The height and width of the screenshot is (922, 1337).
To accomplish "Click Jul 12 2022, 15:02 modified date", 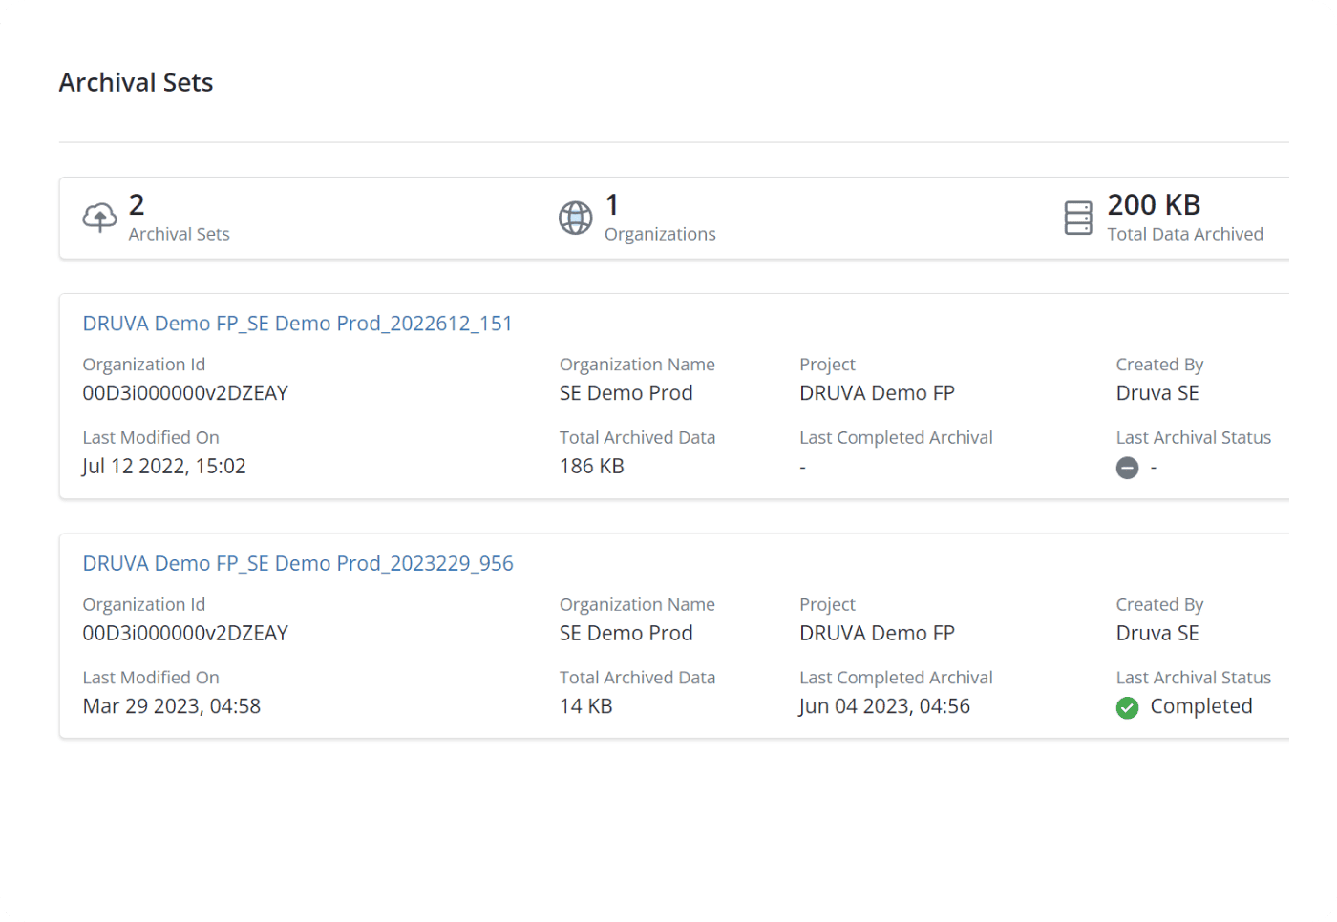I will [x=164, y=466].
